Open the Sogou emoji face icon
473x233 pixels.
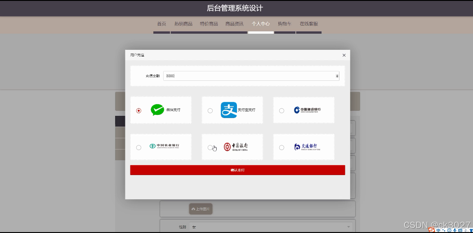(x=450, y=230)
